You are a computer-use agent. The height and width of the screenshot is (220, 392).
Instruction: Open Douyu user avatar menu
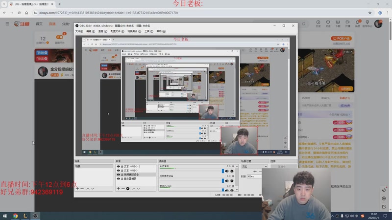point(378,23)
